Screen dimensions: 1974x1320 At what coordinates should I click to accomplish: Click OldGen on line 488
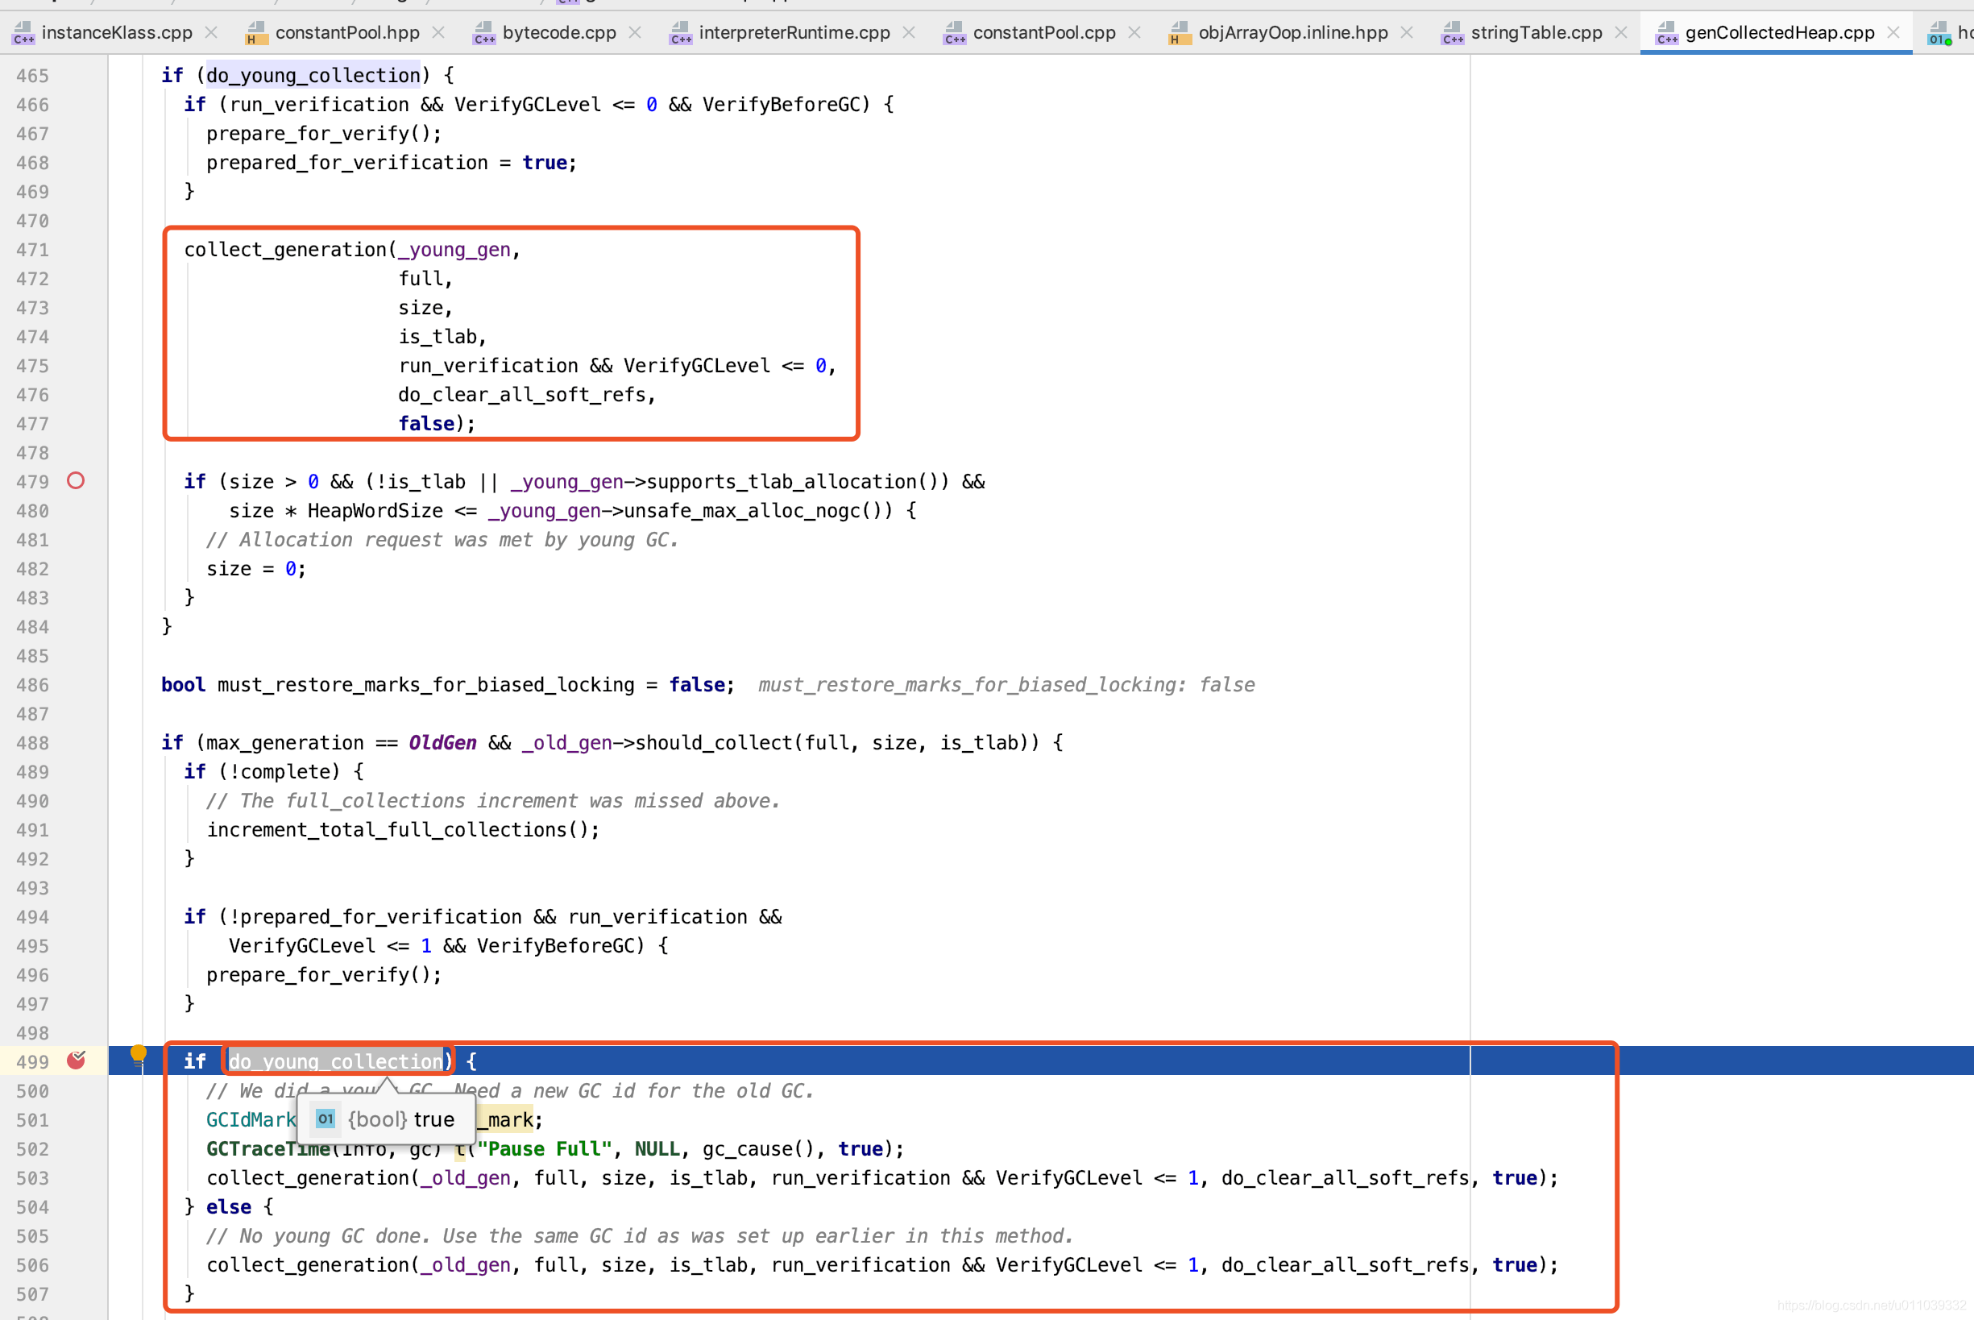point(442,742)
